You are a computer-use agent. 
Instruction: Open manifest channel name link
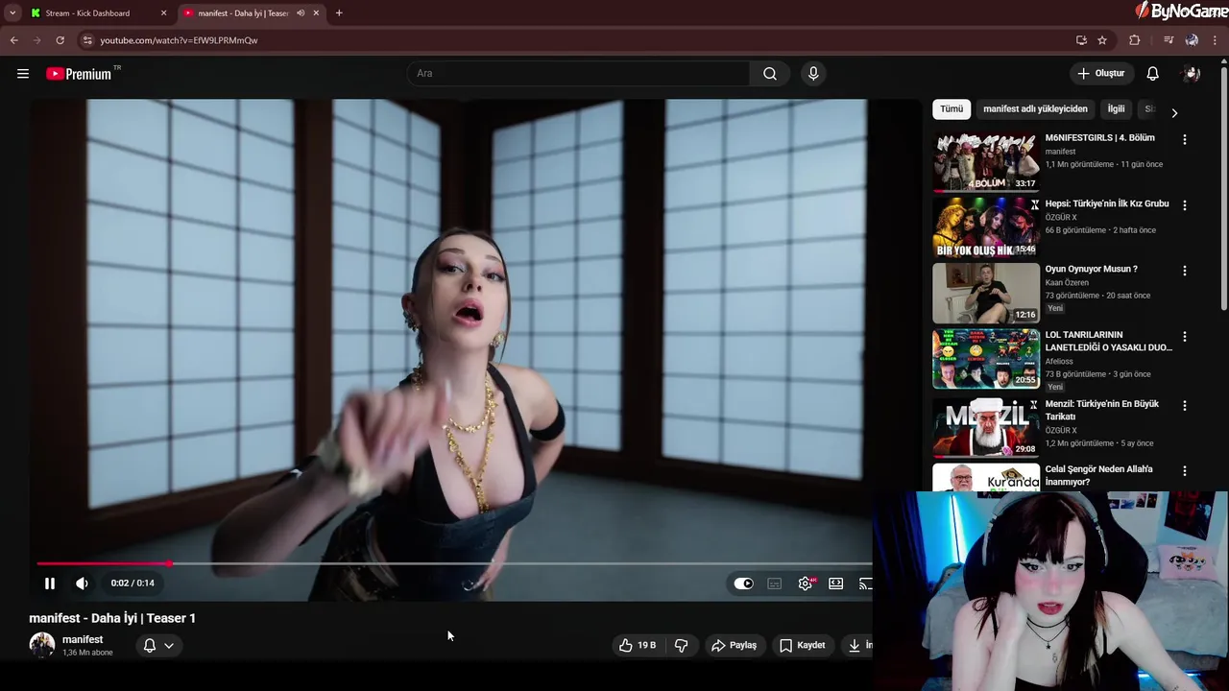coord(83,640)
